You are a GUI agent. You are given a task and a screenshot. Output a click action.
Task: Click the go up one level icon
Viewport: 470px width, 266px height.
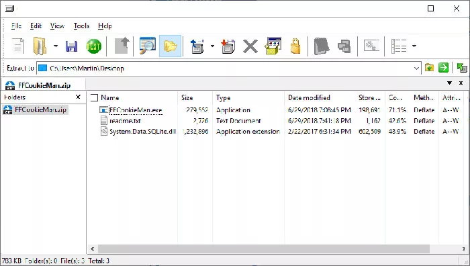[122, 46]
